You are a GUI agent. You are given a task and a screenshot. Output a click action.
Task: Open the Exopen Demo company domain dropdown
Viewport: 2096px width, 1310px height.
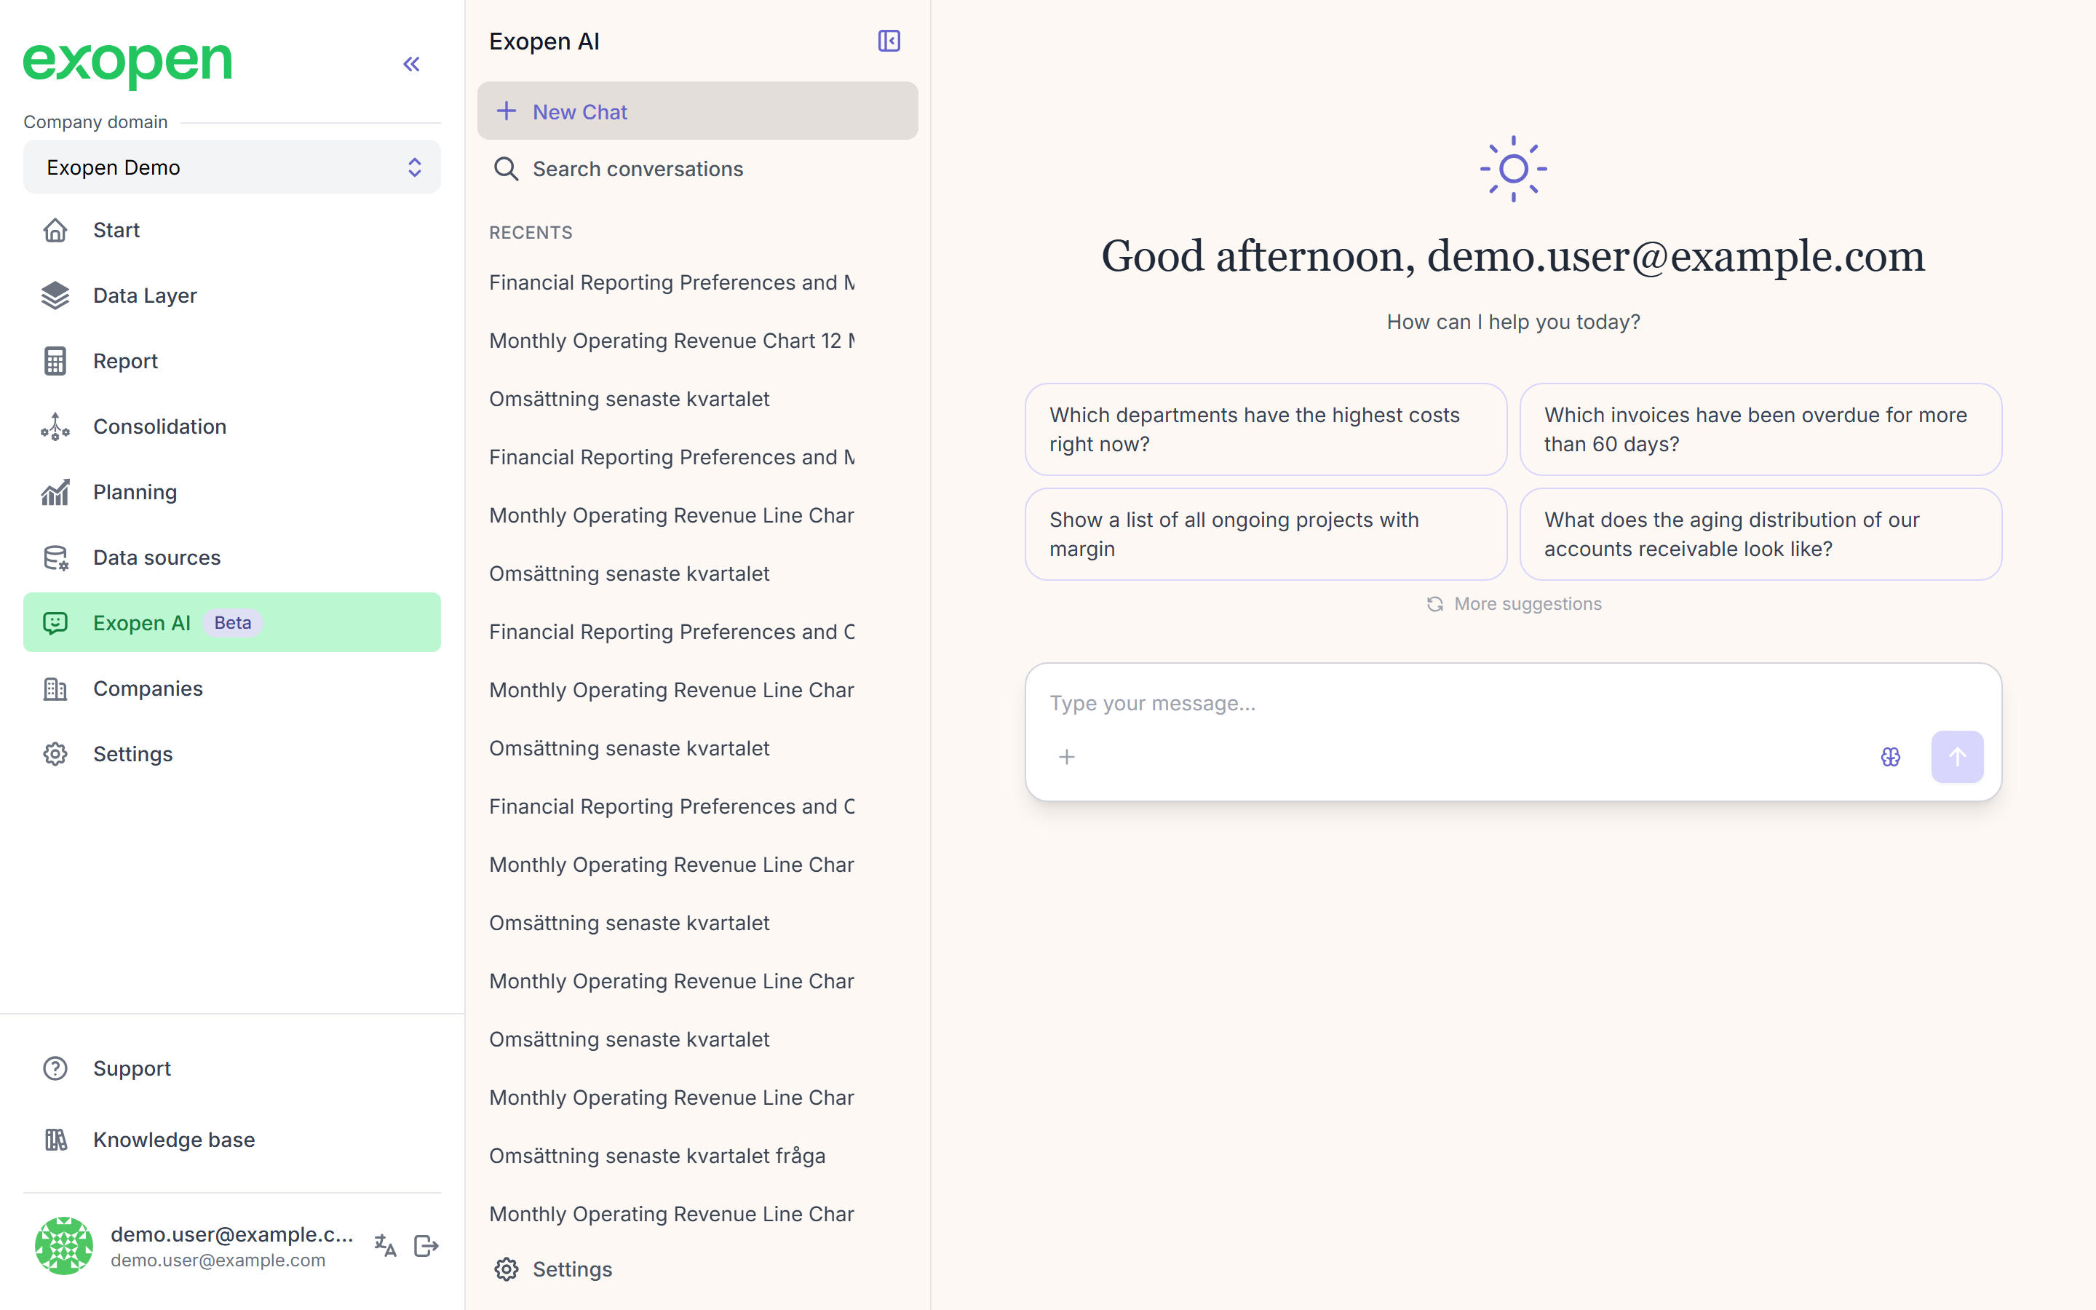(232, 167)
